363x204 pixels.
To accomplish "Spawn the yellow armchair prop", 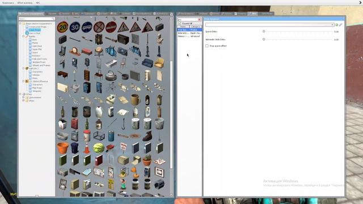I will [159, 63].
